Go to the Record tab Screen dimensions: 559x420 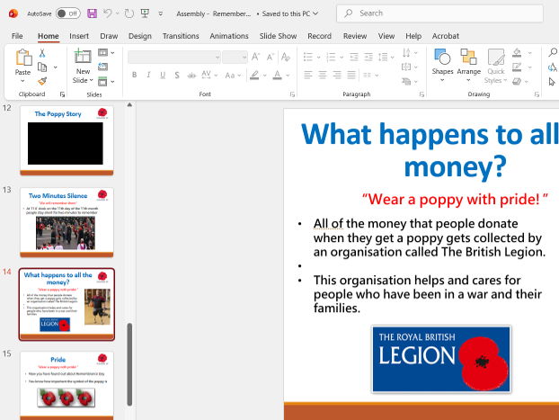coord(319,36)
